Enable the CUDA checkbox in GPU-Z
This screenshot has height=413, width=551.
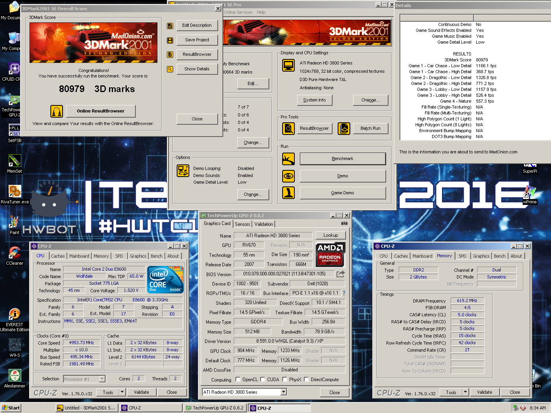(x=263, y=380)
